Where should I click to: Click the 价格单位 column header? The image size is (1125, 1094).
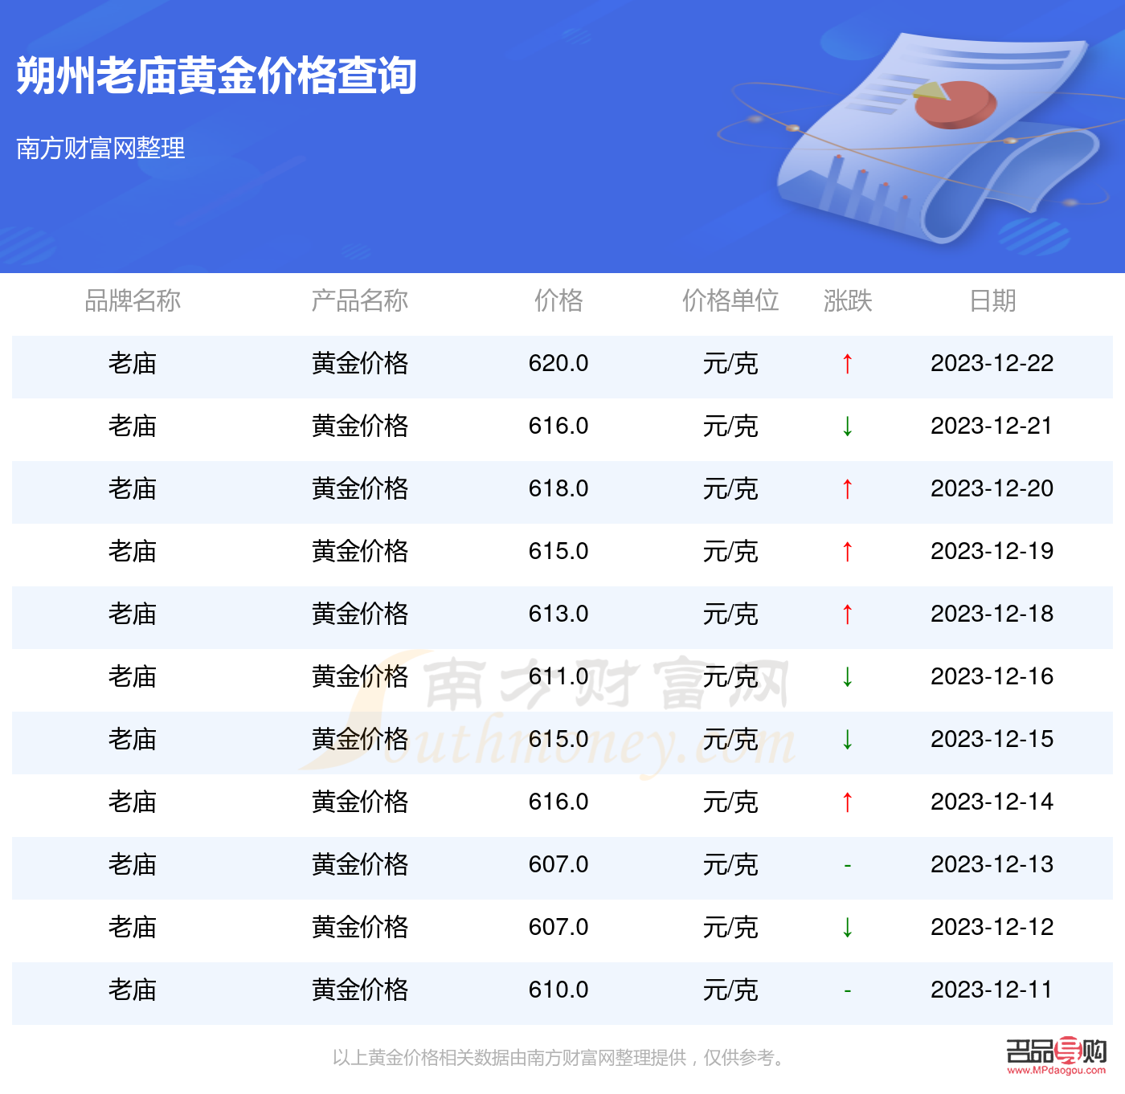730,300
